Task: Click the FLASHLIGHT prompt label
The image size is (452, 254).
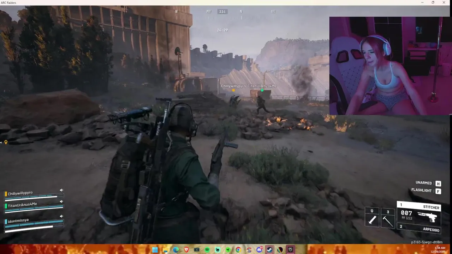Action: (422, 190)
